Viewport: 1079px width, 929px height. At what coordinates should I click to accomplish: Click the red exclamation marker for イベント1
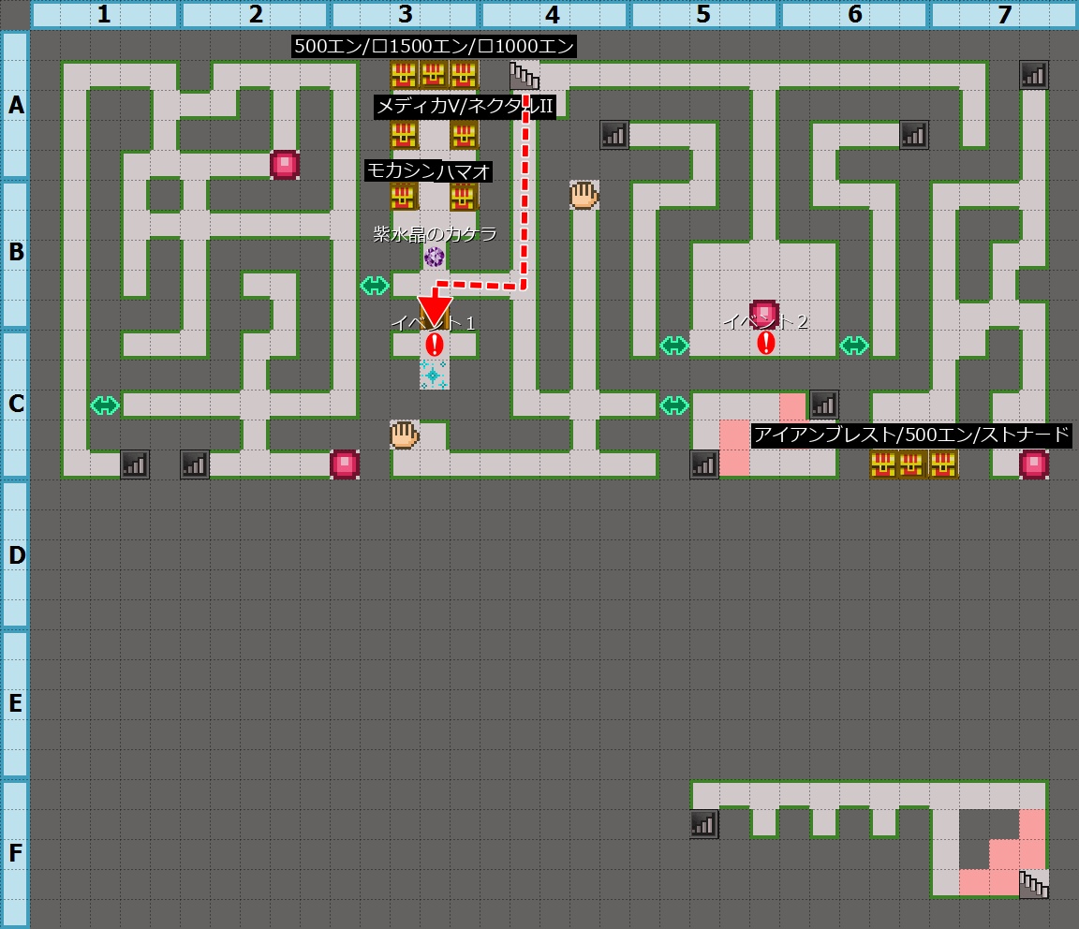[434, 344]
